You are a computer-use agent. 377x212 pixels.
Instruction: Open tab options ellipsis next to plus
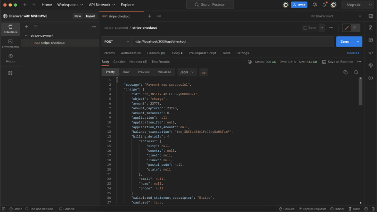[x=159, y=16]
